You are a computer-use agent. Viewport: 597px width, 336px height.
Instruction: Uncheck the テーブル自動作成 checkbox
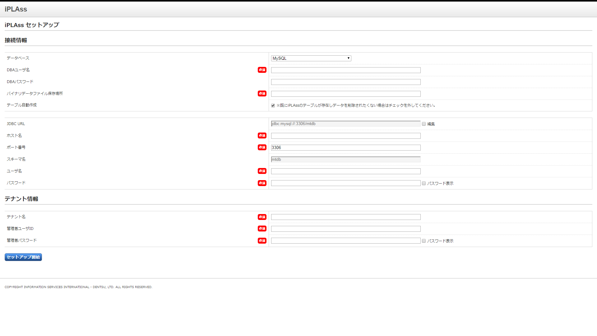point(273,105)
